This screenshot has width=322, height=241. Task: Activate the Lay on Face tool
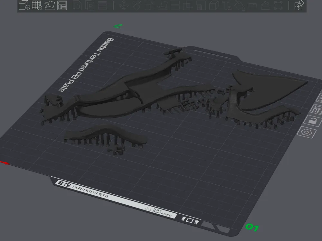(x=162, y=5)
